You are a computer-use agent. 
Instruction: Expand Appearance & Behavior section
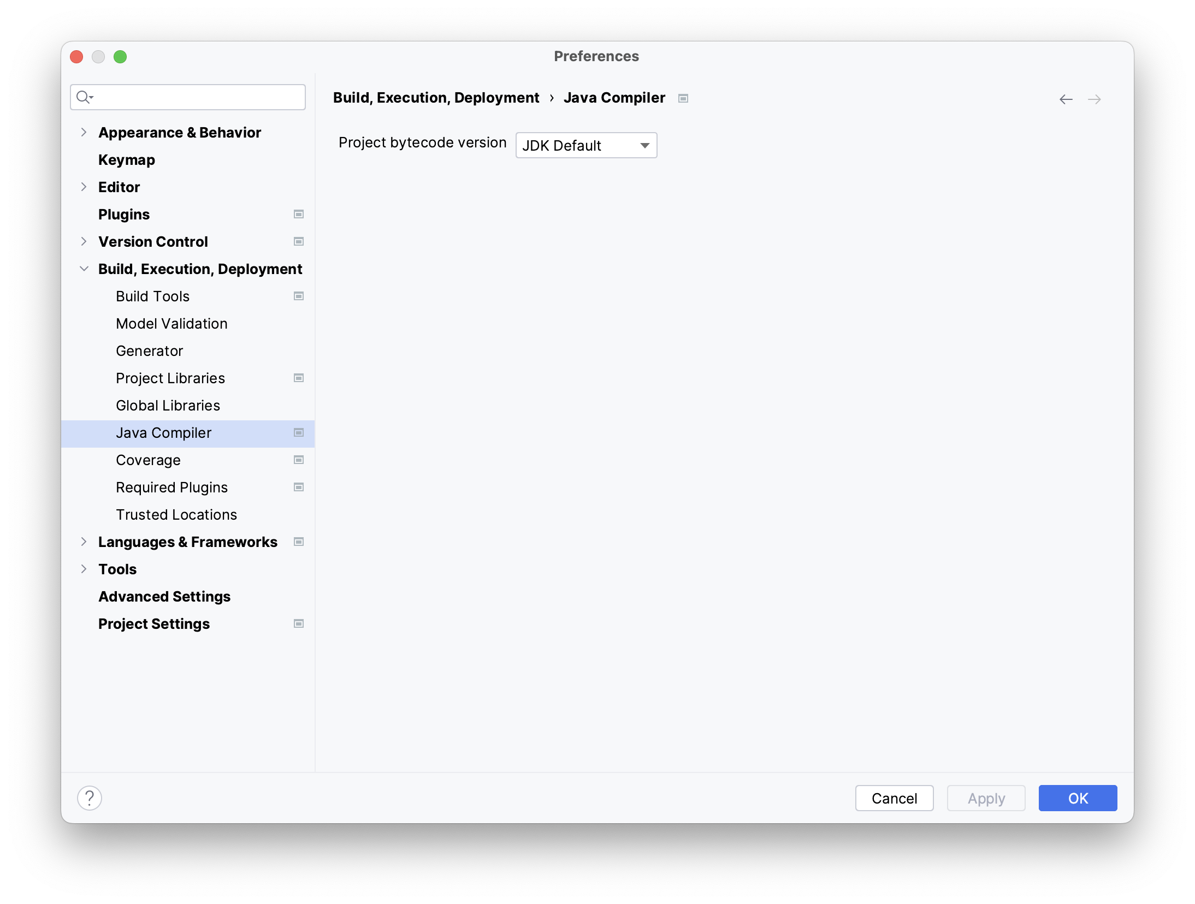point(84,132)
